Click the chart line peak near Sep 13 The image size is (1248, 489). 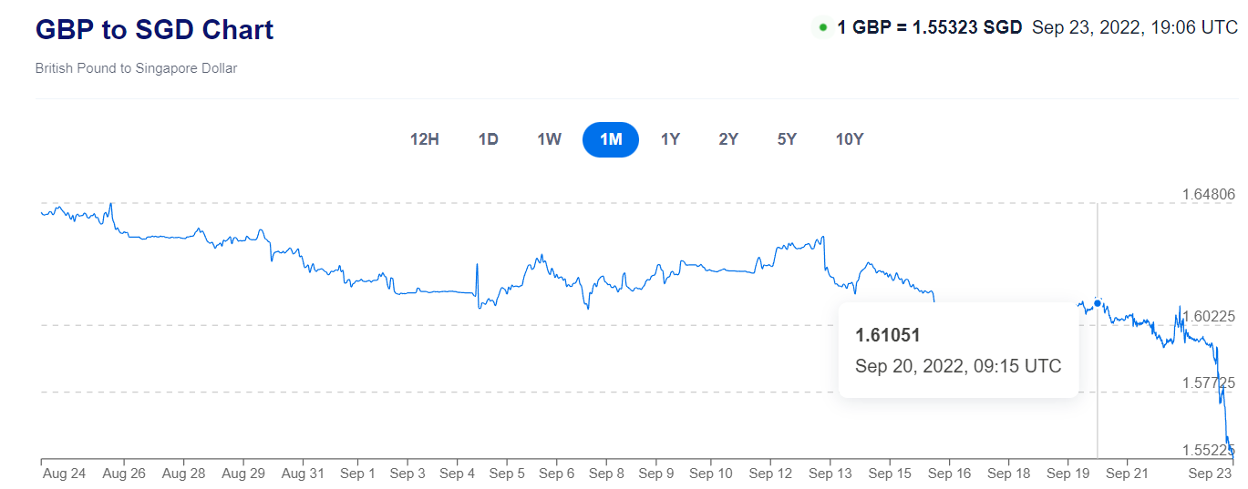pos(823,238)
